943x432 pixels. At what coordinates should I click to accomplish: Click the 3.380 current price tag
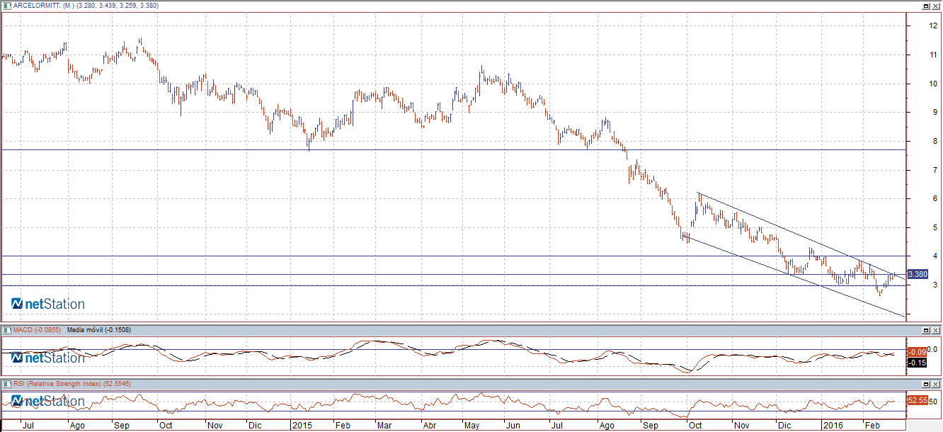click(x=916, y=274)
